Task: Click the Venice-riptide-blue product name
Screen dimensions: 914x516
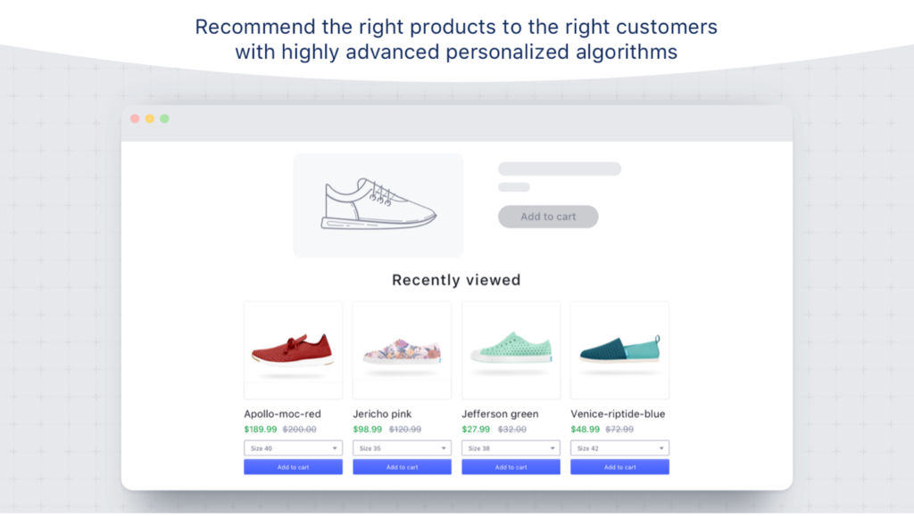Action: click(x=618, y=414)
